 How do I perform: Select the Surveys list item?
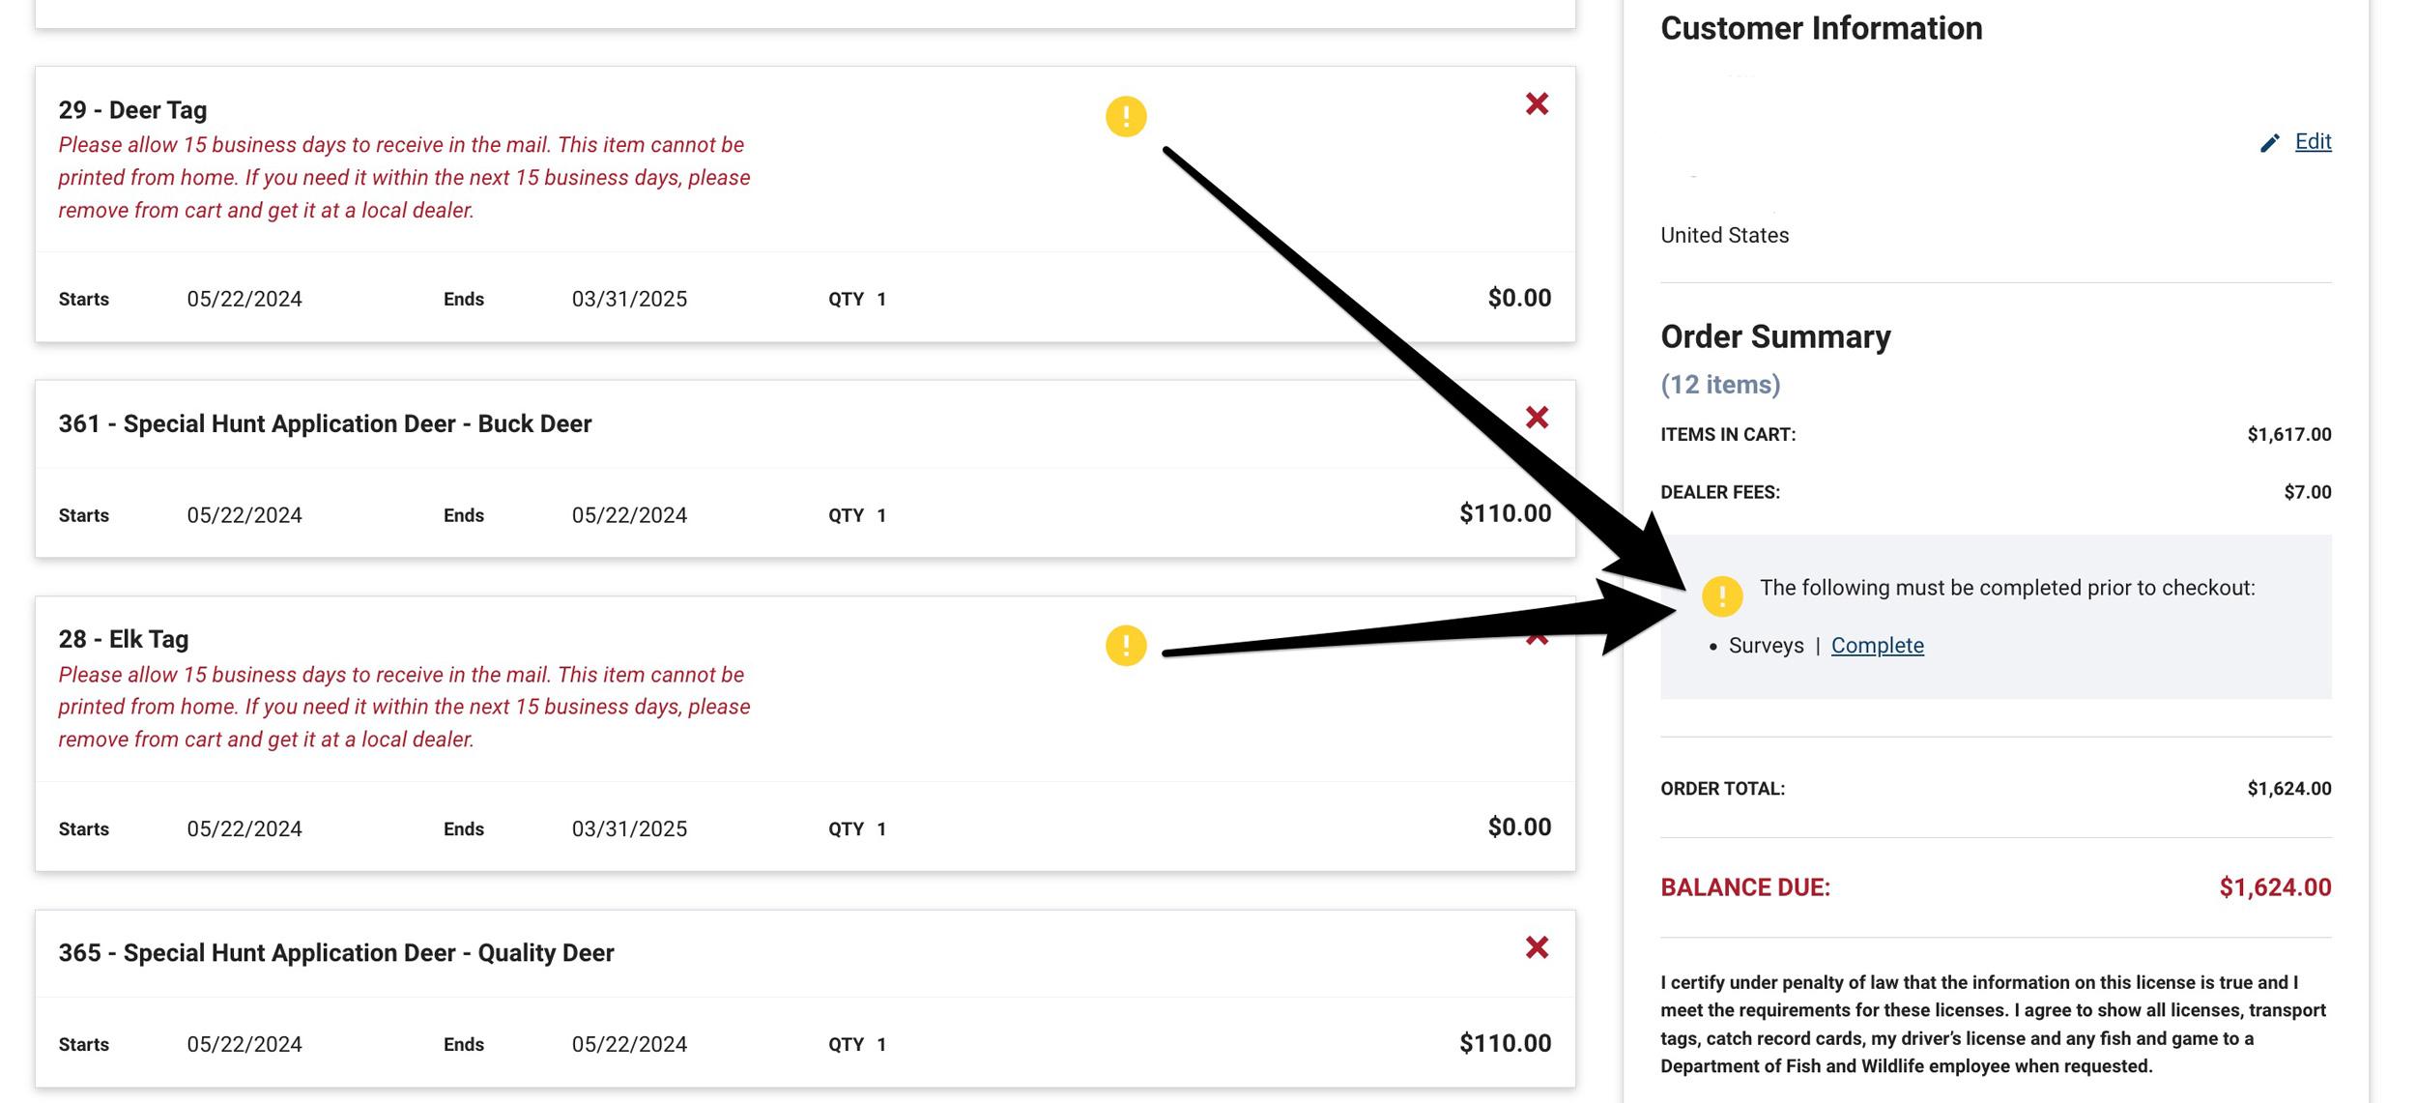click(1766, 645)
